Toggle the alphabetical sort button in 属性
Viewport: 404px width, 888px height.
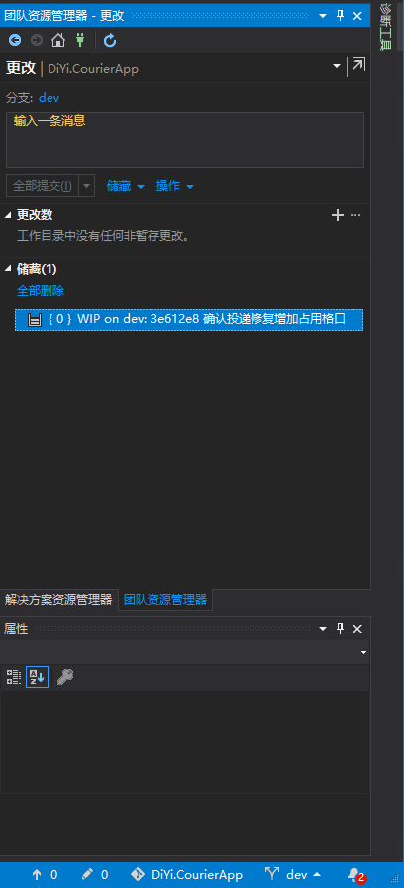click(38, 677)
